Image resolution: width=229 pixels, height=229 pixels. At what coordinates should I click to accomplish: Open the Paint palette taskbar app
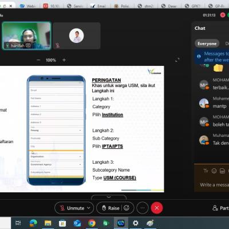150,223
